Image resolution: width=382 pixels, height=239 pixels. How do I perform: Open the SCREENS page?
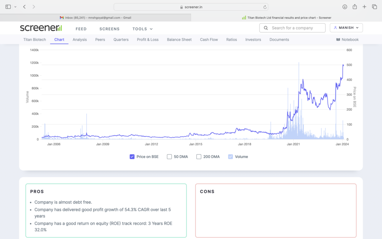pos(109,29)
